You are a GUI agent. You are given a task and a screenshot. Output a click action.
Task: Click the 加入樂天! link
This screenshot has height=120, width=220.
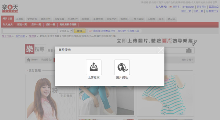pos(161,7)
